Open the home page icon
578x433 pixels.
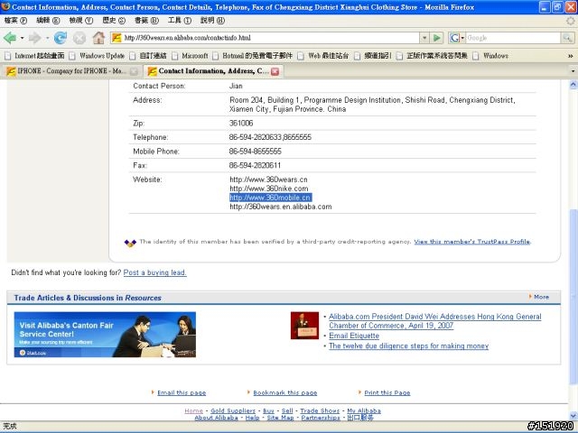tap(98, 38)
